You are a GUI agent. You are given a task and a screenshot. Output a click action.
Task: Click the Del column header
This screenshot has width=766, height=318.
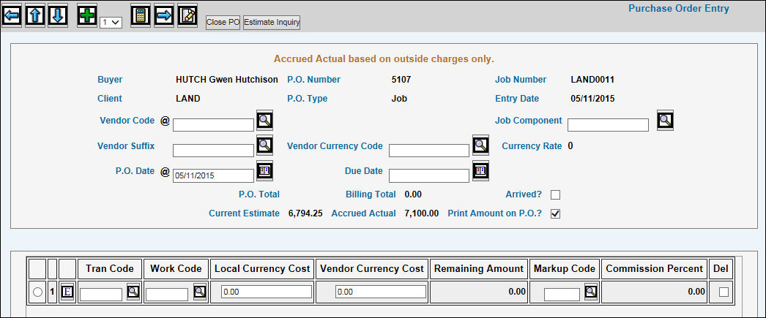721,269
